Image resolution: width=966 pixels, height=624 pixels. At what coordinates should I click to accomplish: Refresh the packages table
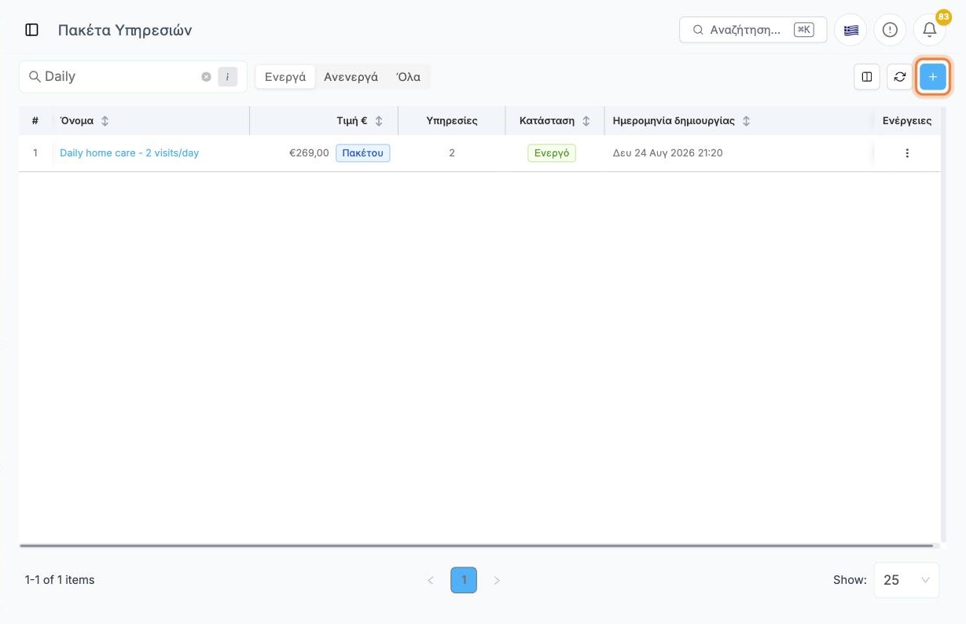[x=900, y=77]
